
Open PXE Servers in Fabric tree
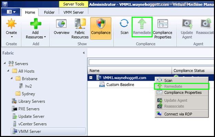click(25, 109)
